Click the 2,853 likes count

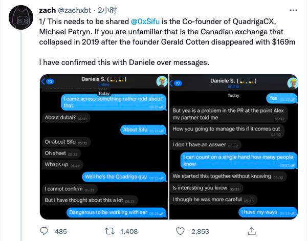(200, 231)
